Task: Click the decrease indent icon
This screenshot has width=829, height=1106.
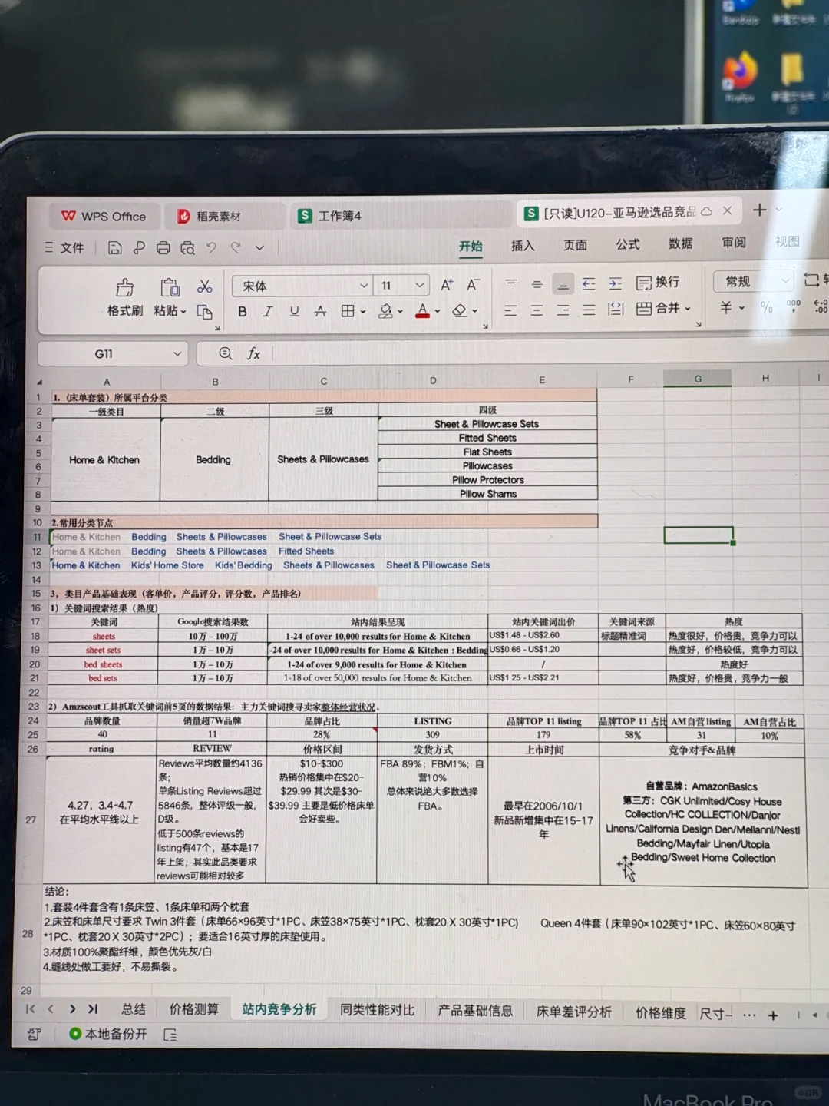Action: [590, 283]
